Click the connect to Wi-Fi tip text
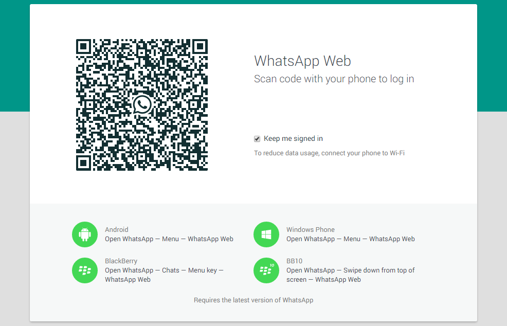Viewport: 507px width, 326px height. [x=329, y=153]
